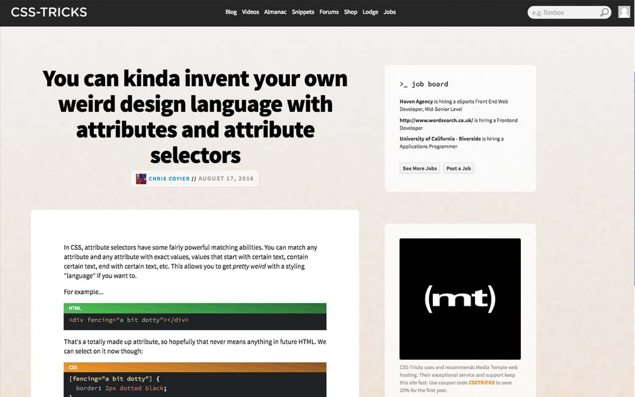The width and height of the screenshot is (635, 397).
Task: Open Jobs in top navigation
Action: (x=390, y=12)
